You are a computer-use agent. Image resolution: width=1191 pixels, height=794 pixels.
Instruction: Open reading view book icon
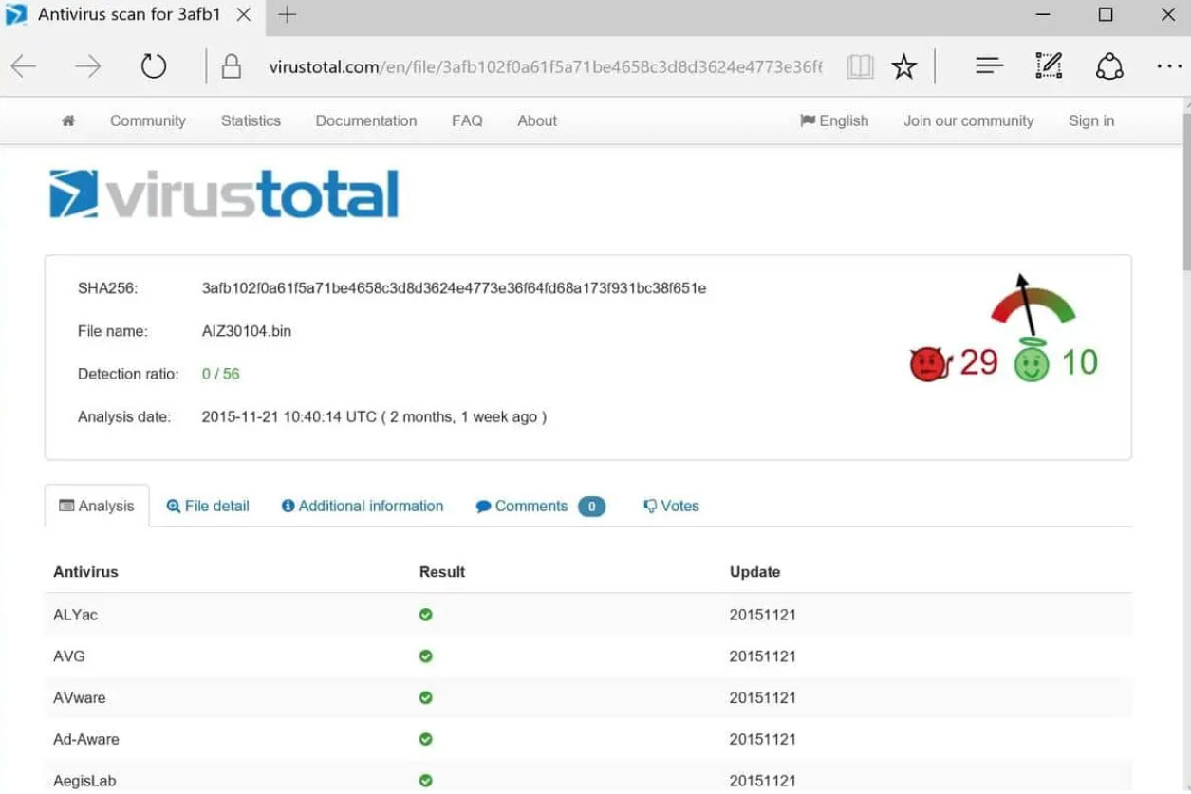click(860, 66)
